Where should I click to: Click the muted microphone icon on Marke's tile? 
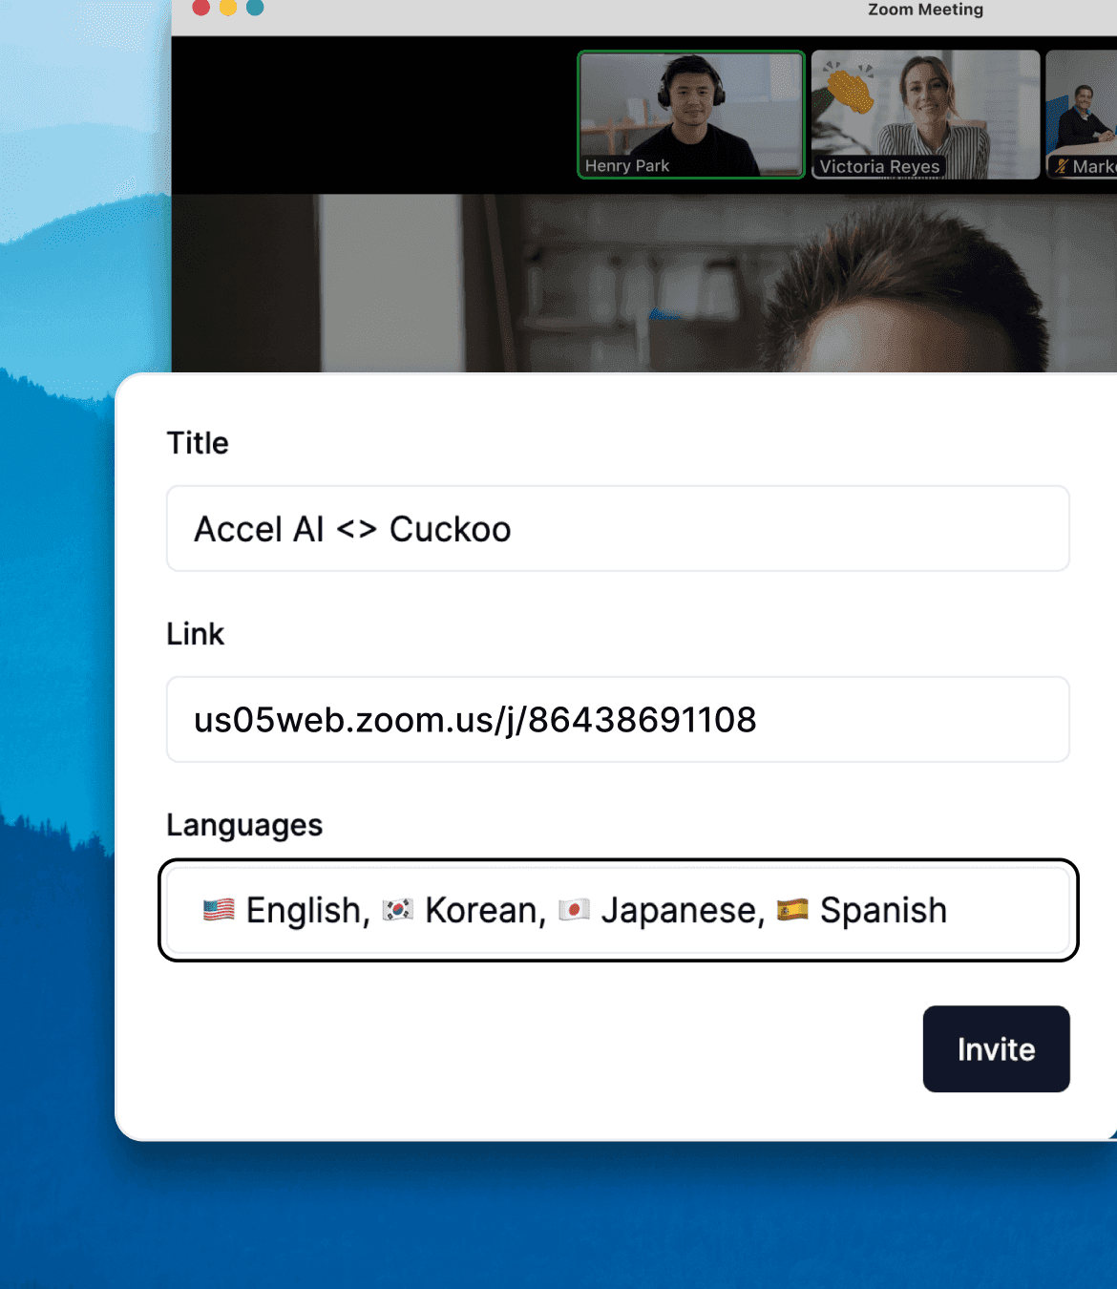[1063, 167]
